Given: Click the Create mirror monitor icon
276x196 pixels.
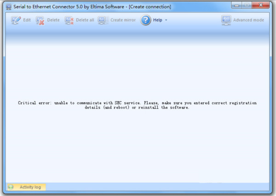Looking at the screenshot, I should [x=102, y=20].
